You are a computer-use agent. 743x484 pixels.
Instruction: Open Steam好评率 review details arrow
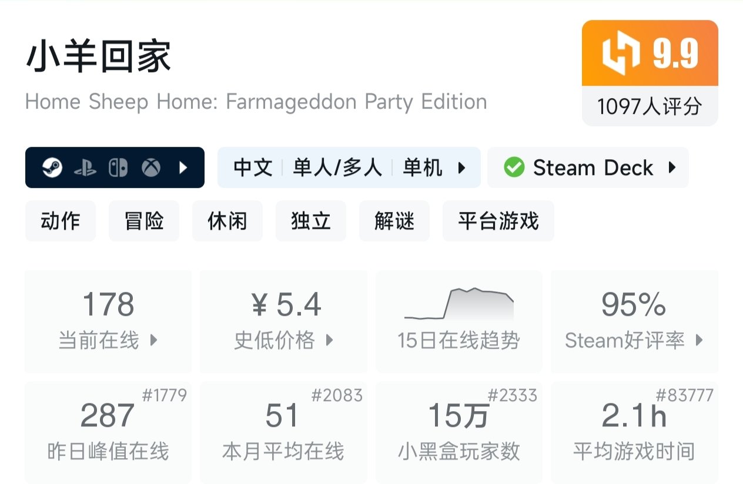(699, 340)
